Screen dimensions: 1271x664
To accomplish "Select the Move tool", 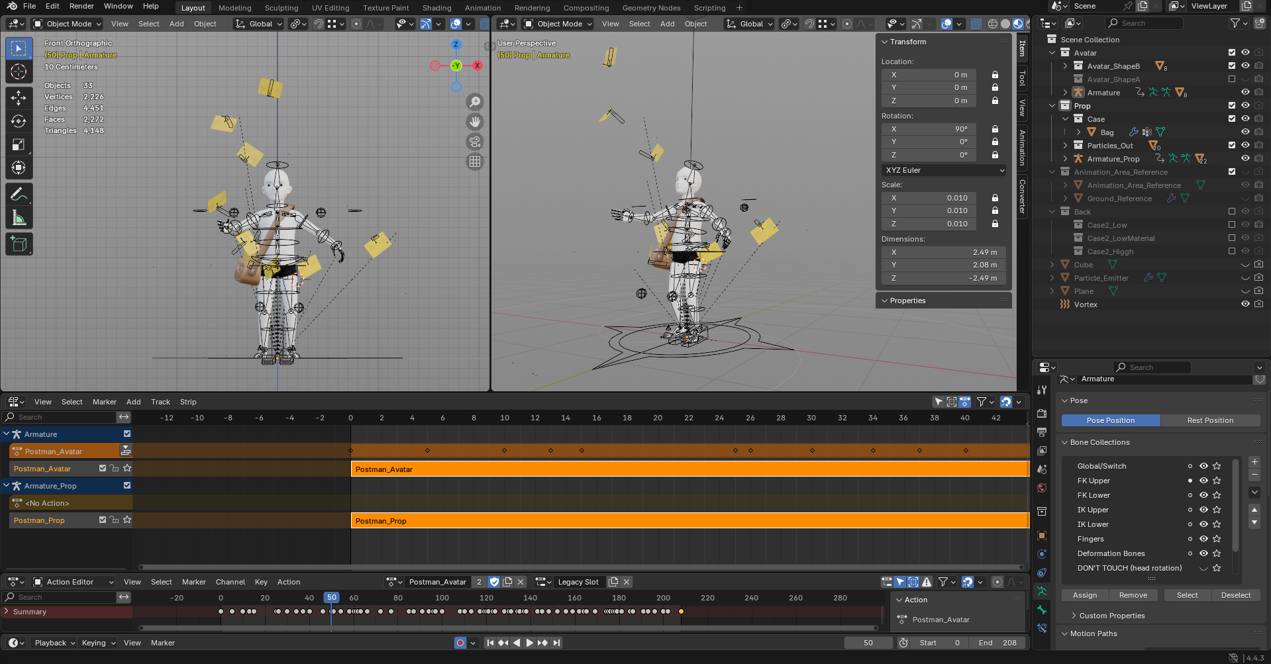I will tap(19, 98).
